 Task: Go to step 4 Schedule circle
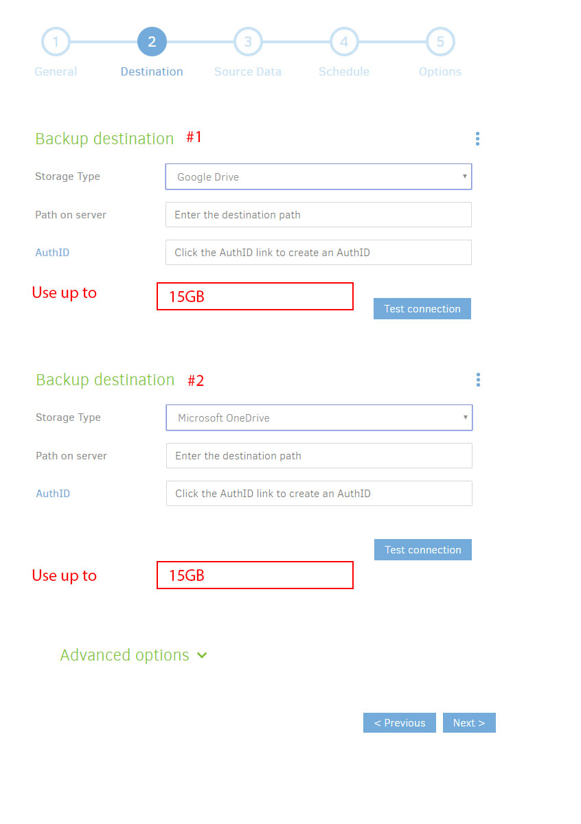(344, 42)
